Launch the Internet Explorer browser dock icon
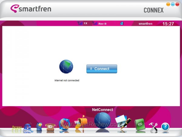Screen dimensions: 182x137 click(x=28, y=128)
